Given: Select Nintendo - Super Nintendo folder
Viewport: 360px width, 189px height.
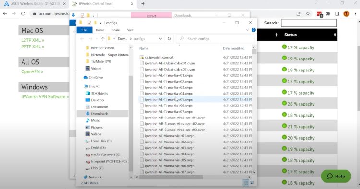Looking at the screenshot, I should click(x=109, y=55).
